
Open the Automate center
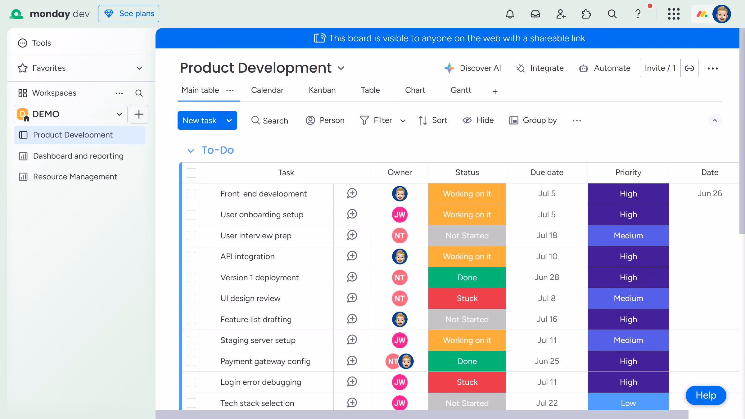[x=604, y=68]
